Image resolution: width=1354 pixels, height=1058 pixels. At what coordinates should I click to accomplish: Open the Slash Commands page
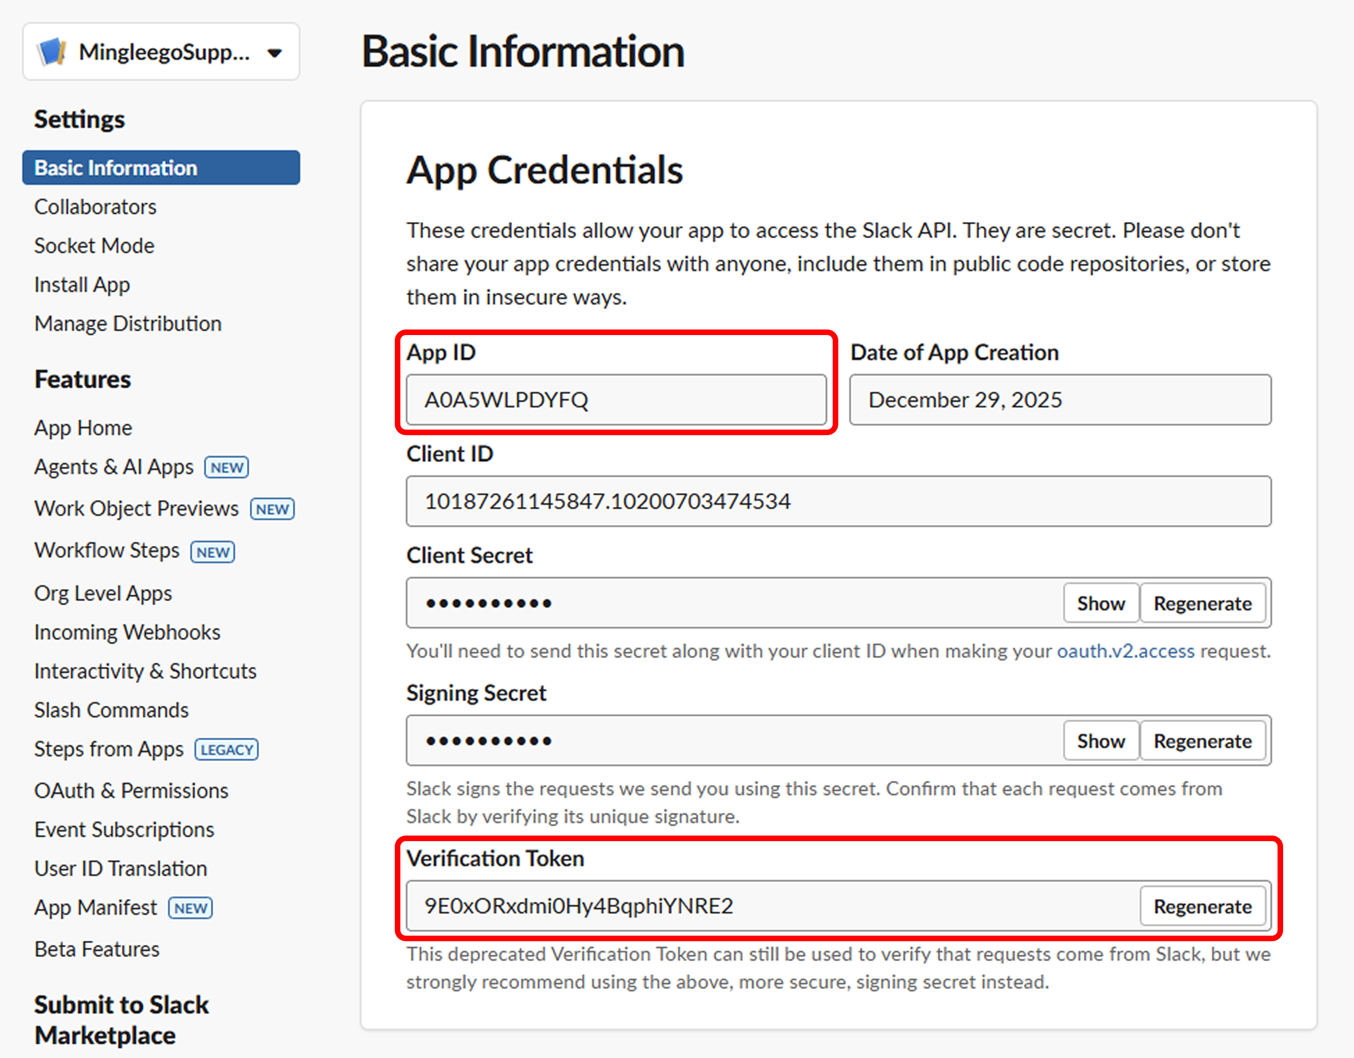[x=112, y=710]
